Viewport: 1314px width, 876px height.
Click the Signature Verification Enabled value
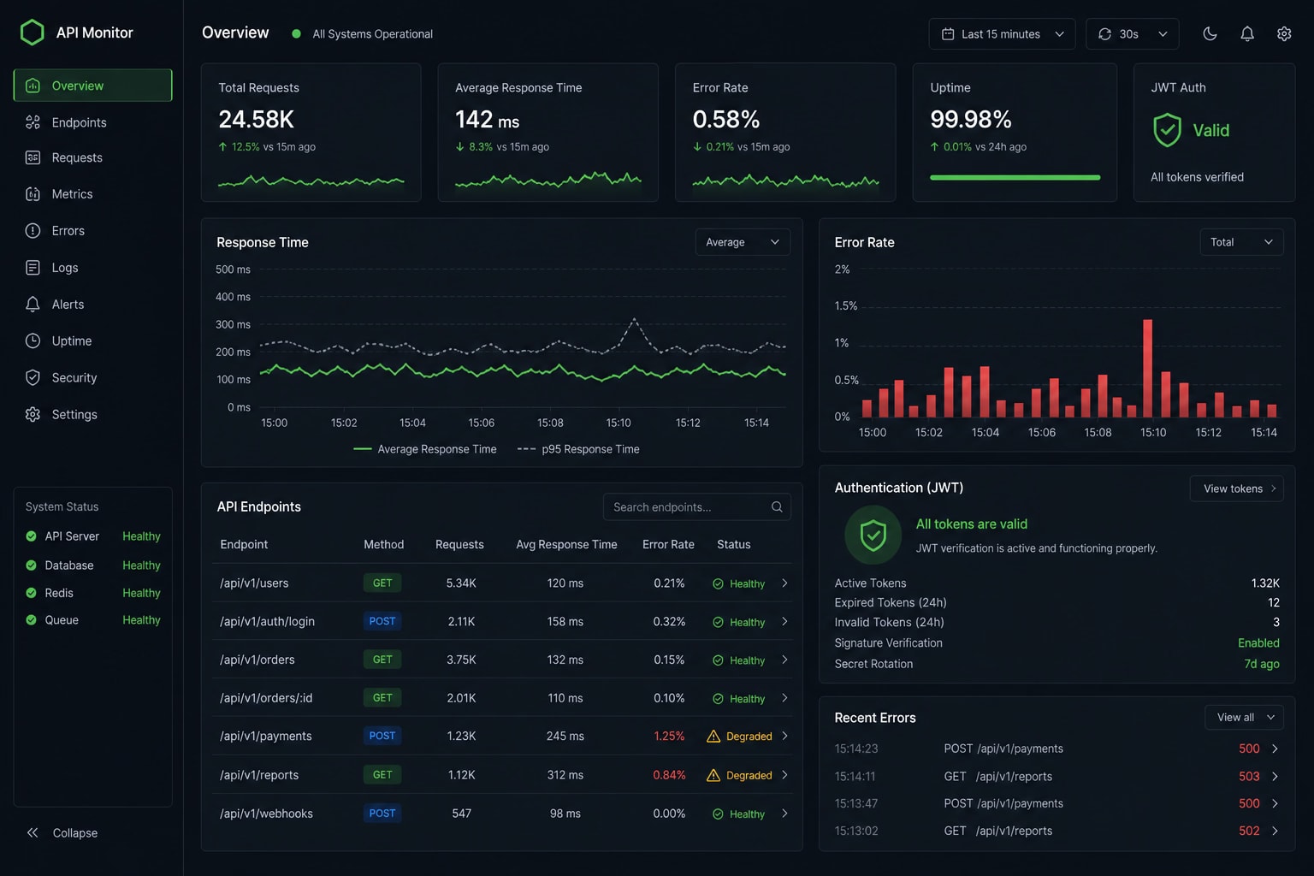[1258, 642]
